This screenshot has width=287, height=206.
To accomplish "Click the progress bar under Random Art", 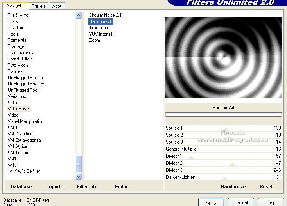I will coord(223,114).
